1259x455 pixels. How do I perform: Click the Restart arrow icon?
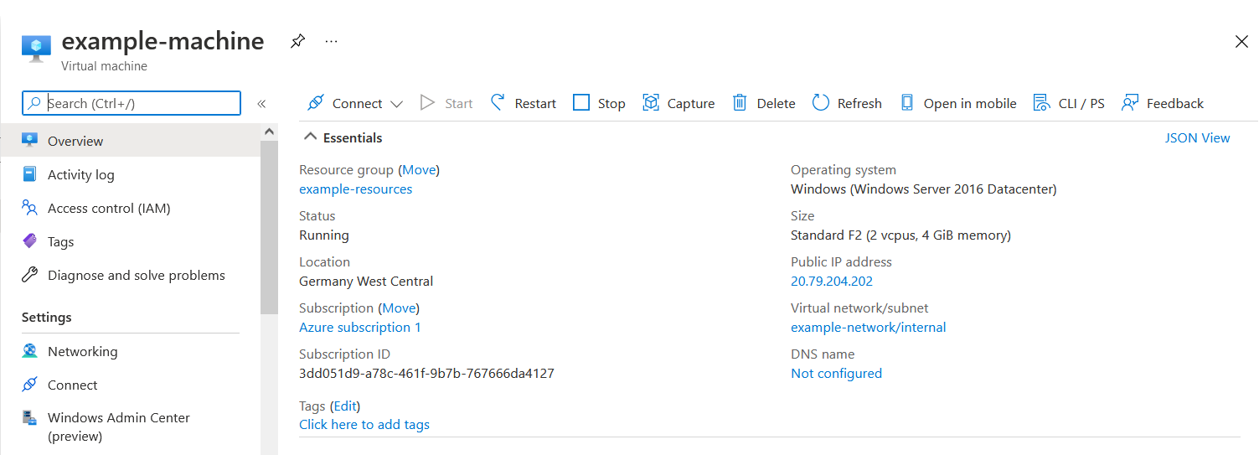click(x=498, y=102)
